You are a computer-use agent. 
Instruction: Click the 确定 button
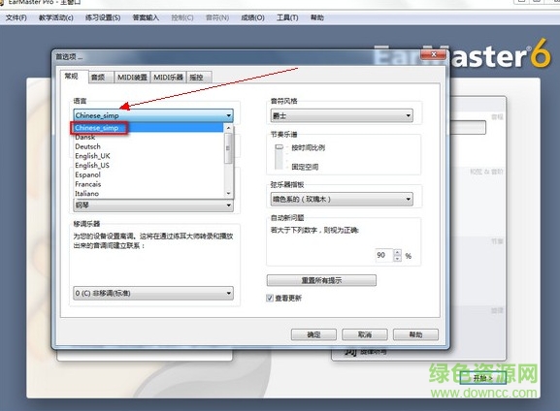pyautogui.click(x=313, y=334)
